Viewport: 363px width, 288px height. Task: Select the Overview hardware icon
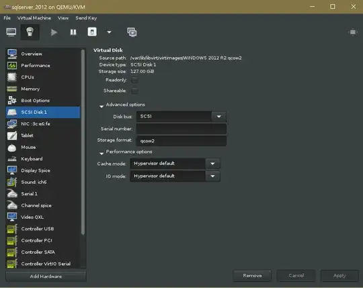coord(12,54)
